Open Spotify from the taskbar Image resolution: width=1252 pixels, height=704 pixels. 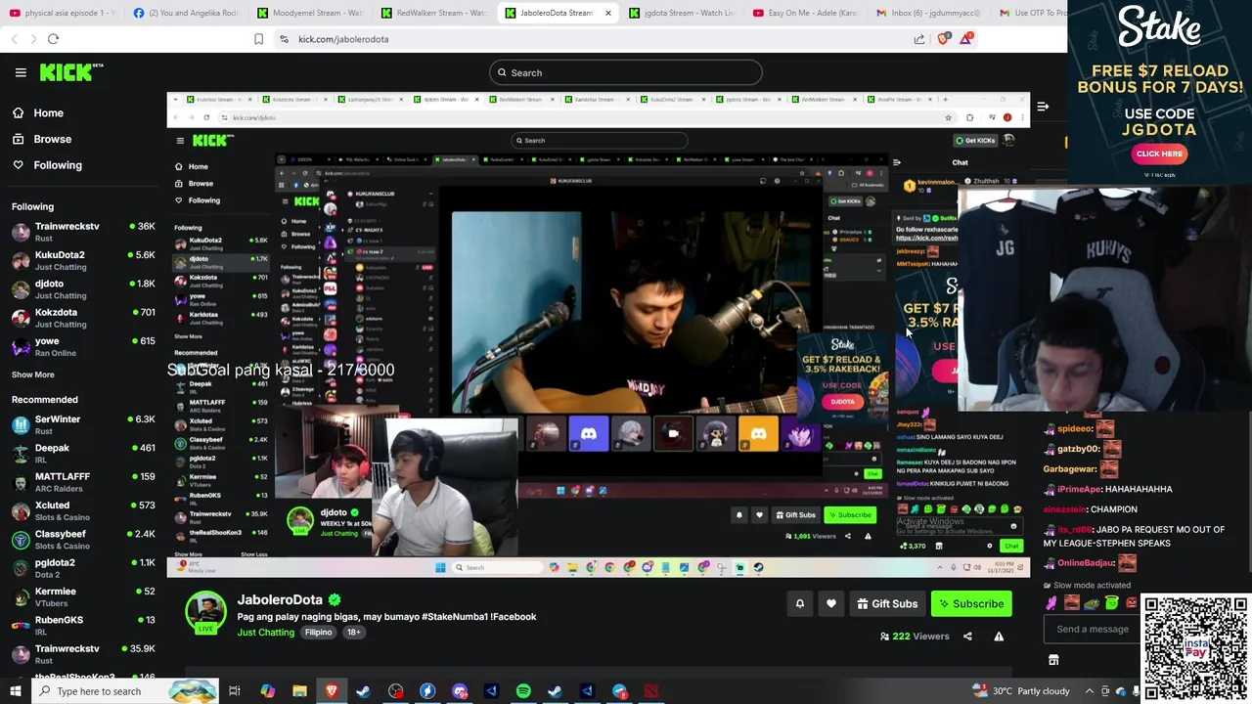pyautogui.click(x=523, y=691)
